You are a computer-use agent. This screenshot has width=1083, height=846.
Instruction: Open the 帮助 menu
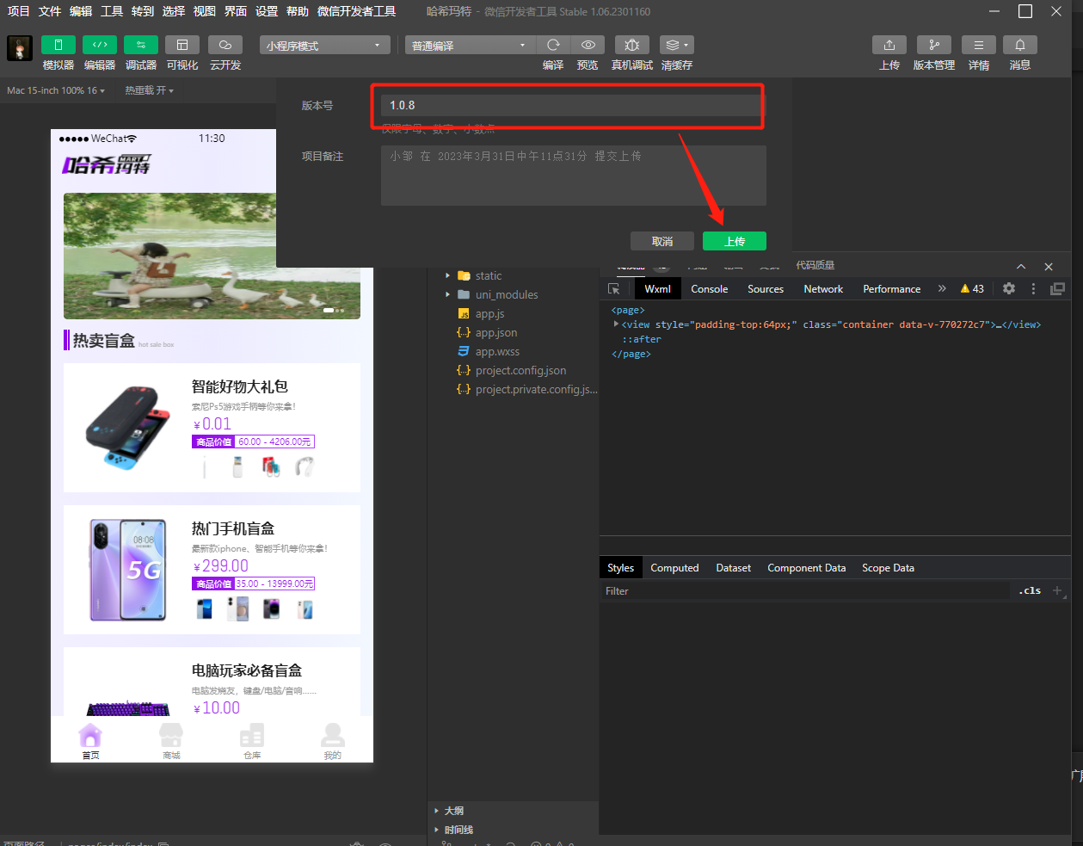[x=298, y=11]
